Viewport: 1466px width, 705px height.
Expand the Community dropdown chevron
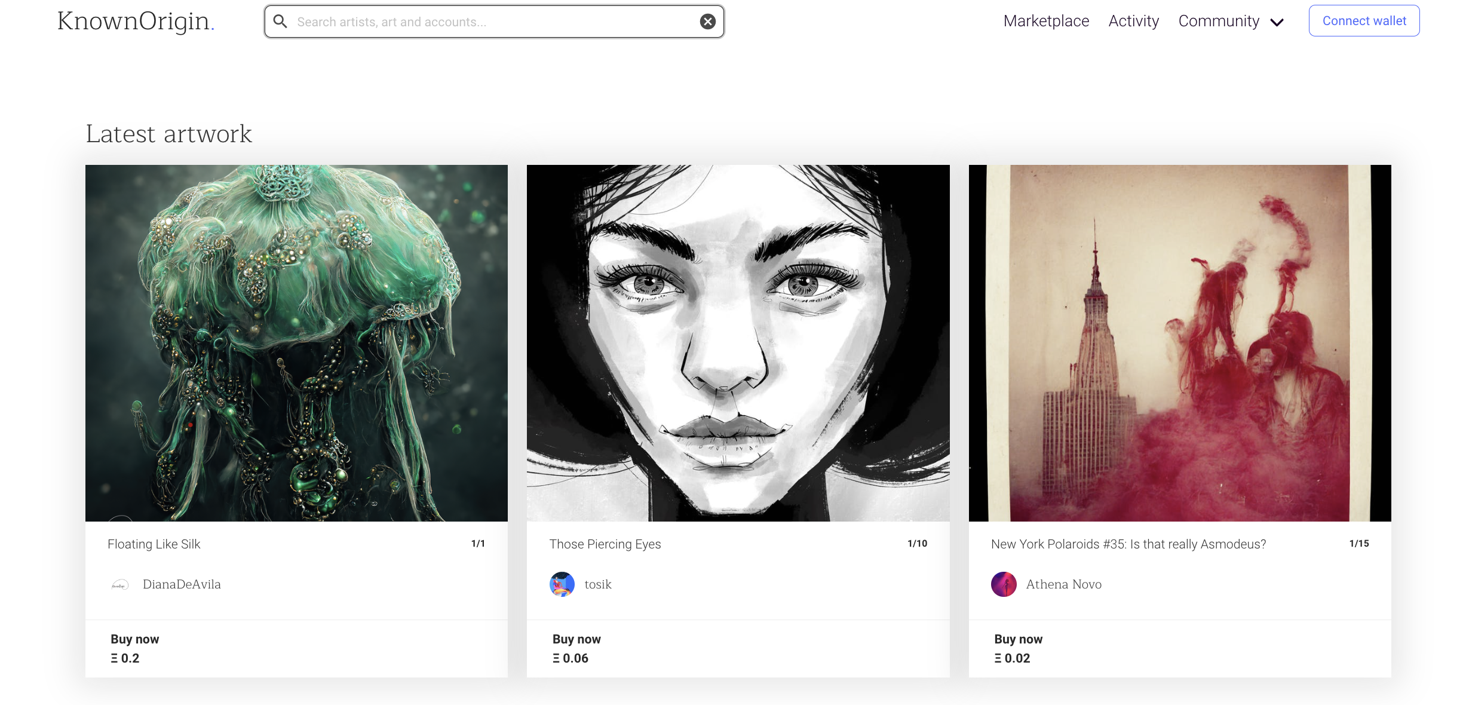1277,23
